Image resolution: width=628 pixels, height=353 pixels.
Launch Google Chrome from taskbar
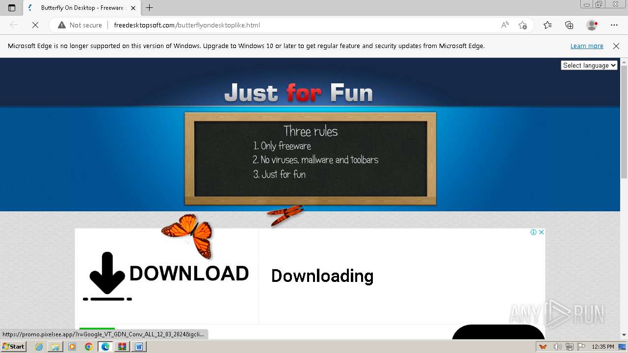click(x=89, y=347)
